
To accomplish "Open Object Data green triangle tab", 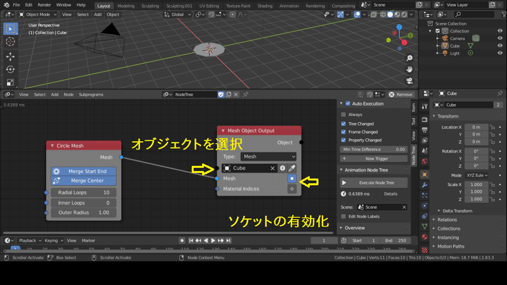I will point(425,227).
